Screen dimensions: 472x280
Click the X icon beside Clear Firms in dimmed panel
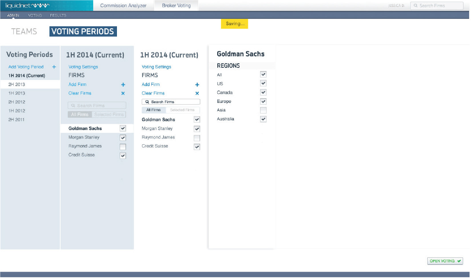124,94
